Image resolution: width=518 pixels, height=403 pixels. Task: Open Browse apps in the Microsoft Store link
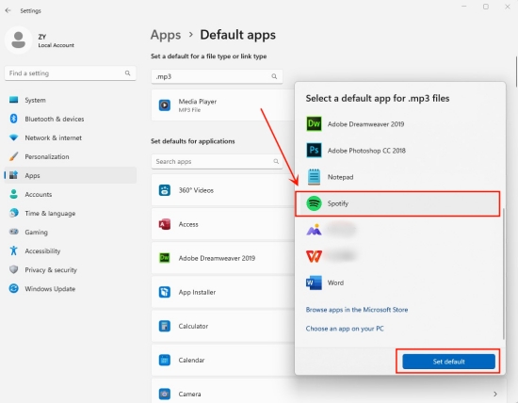coord(357,310)
